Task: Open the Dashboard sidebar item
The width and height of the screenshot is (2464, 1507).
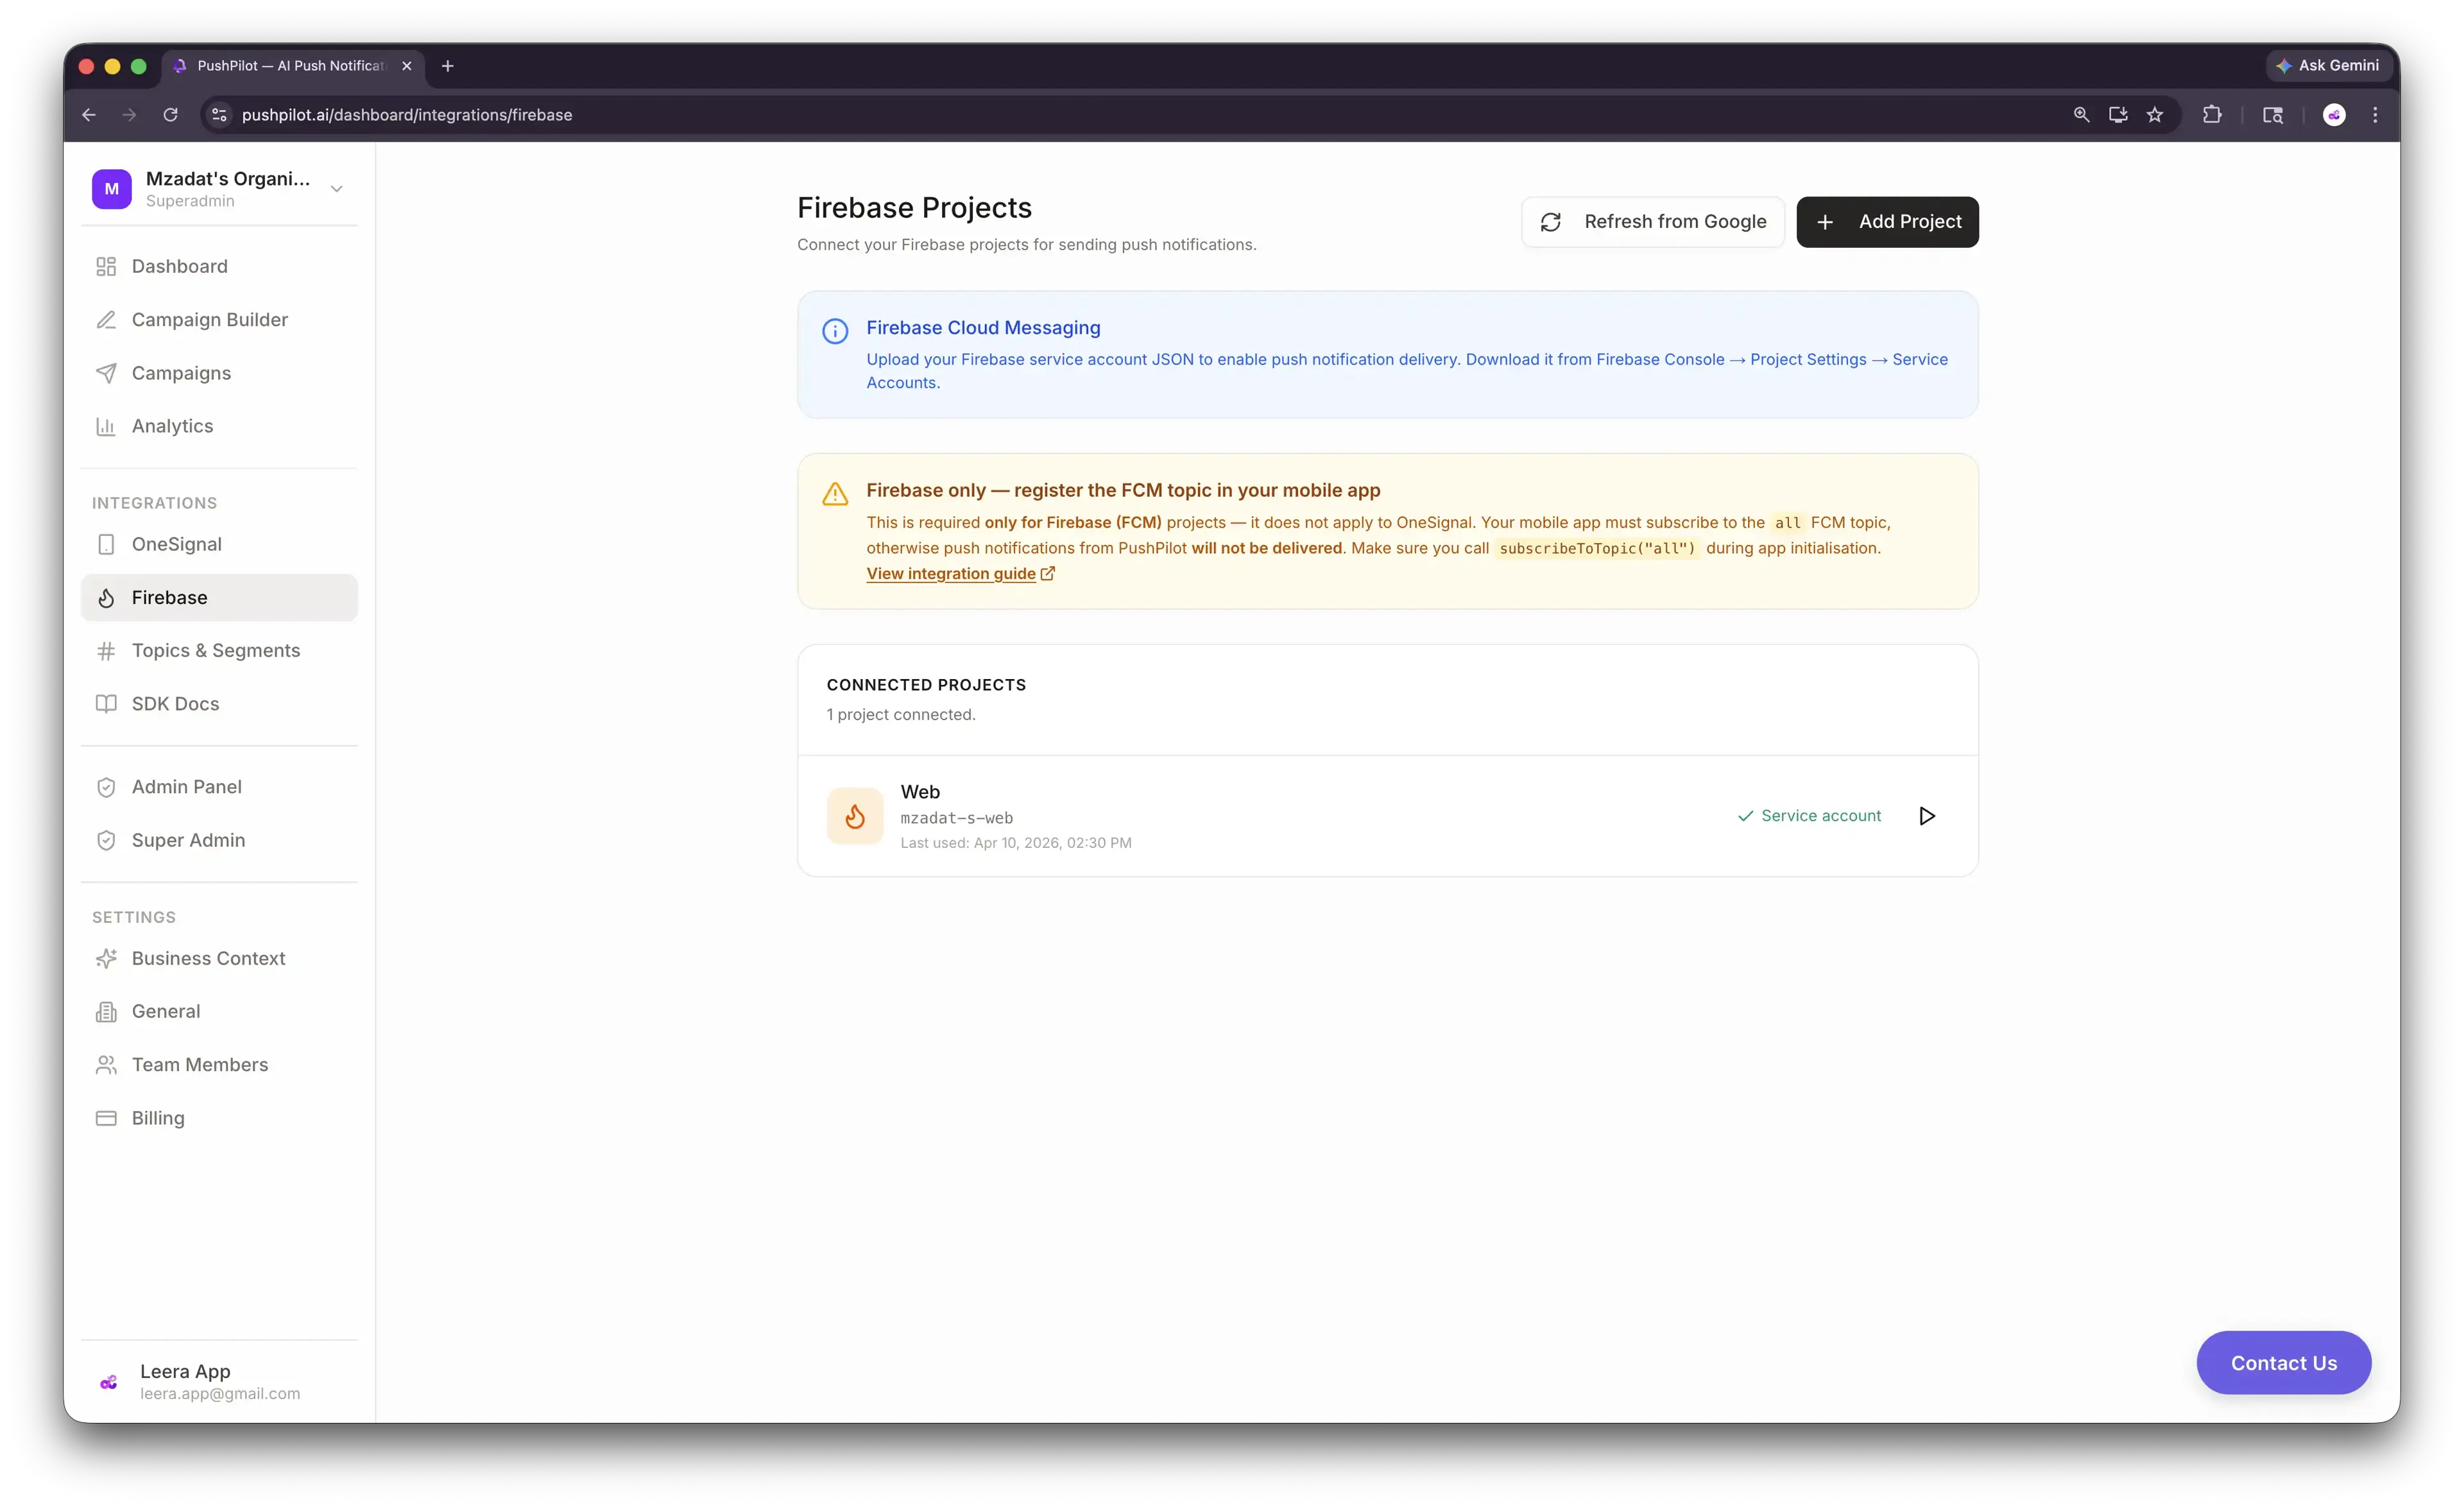Action: [219, 266]
